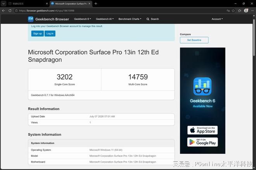Click the Motherboard row value
The height and width of the screenshot is (170, 256).
[123, 162]
